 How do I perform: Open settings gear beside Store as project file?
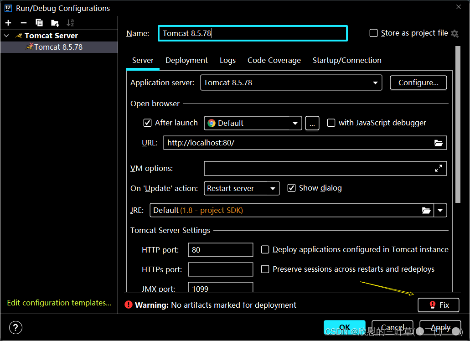coord(455,33)
